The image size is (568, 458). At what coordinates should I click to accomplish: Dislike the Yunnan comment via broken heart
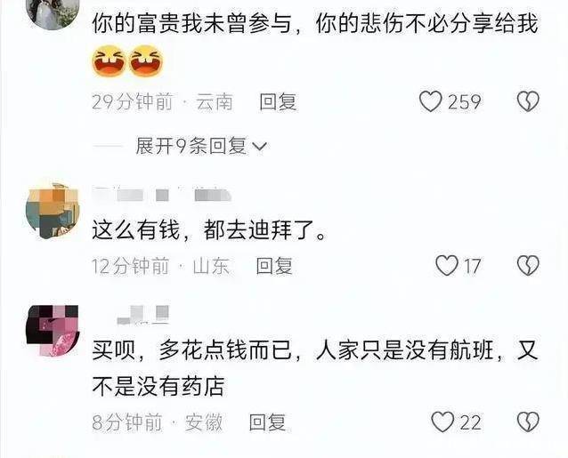[528, 101]
